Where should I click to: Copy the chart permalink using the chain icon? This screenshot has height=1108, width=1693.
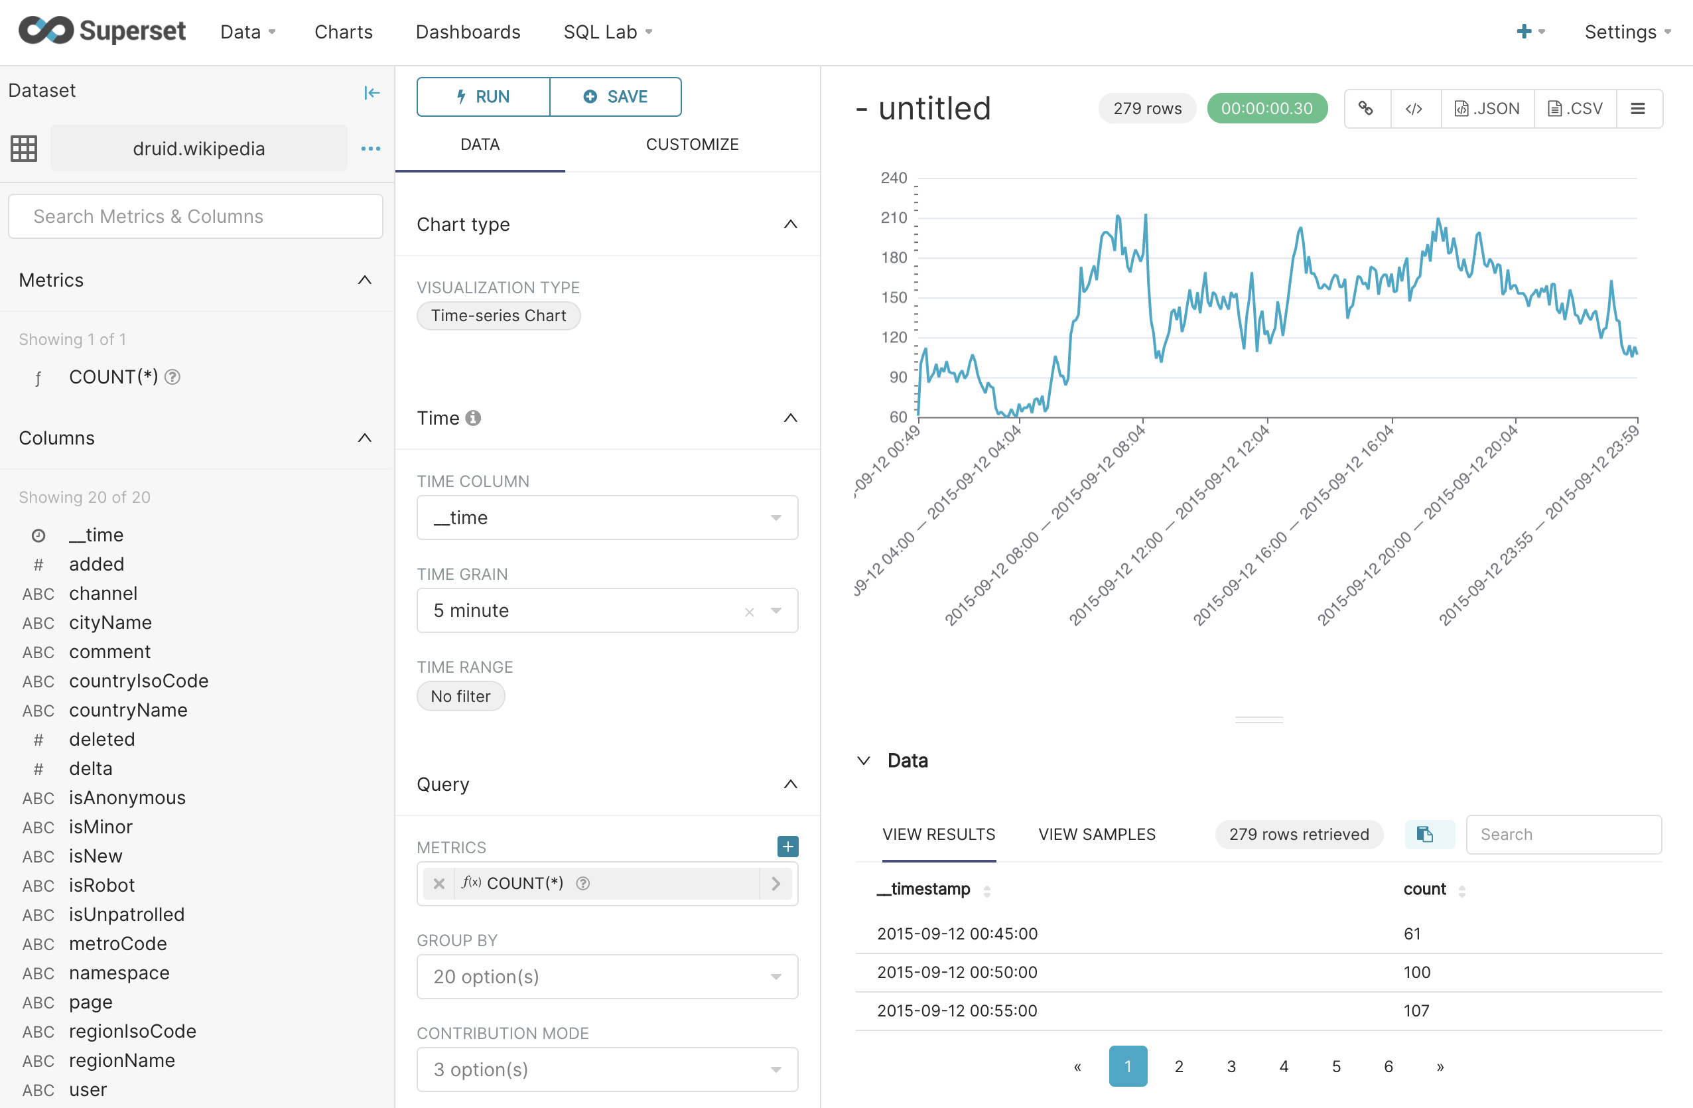pos(1367,108)
